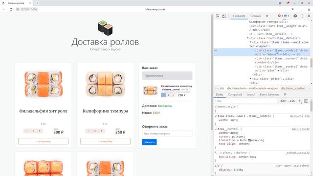
Task: Decrease Филадельфия хит ролл quantity with minus
Action: coord(26,131)
